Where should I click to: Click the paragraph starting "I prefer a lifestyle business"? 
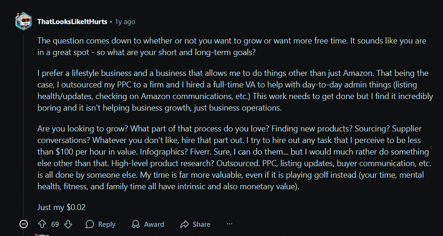click(232, 91)
